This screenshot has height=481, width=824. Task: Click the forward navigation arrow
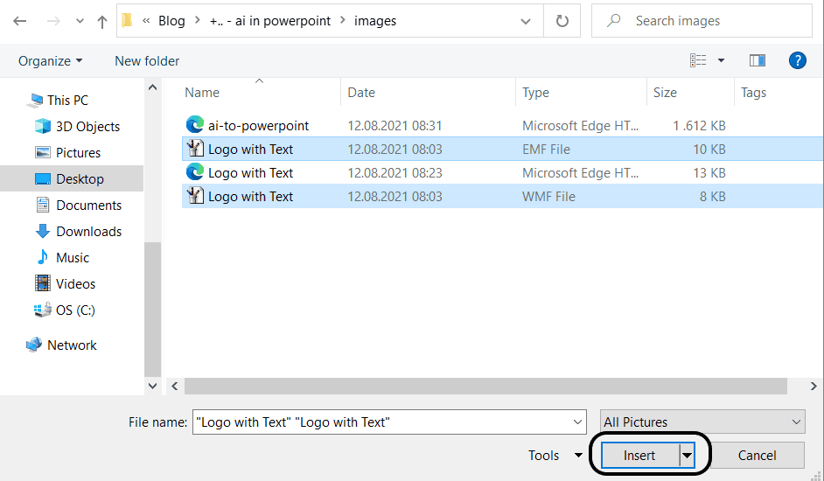[x=53, y=21]
